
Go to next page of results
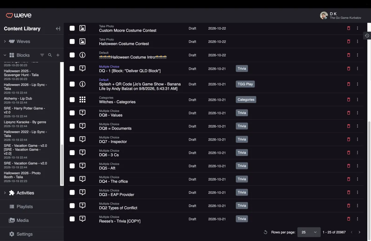(359, 232)
